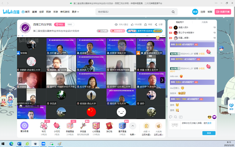Open Microsoft Word from the taskbar
The height and width of the screenshot is (147, 235).
[x=20, y=144]
